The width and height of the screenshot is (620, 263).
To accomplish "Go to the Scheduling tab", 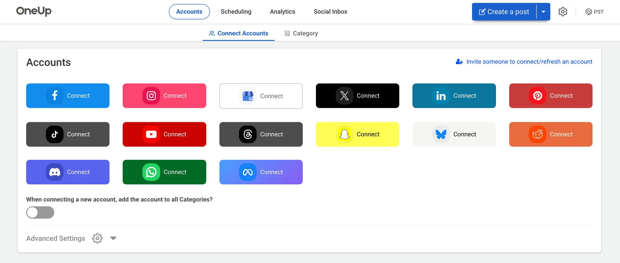I will pyautogui.click(x=236, y=12).
